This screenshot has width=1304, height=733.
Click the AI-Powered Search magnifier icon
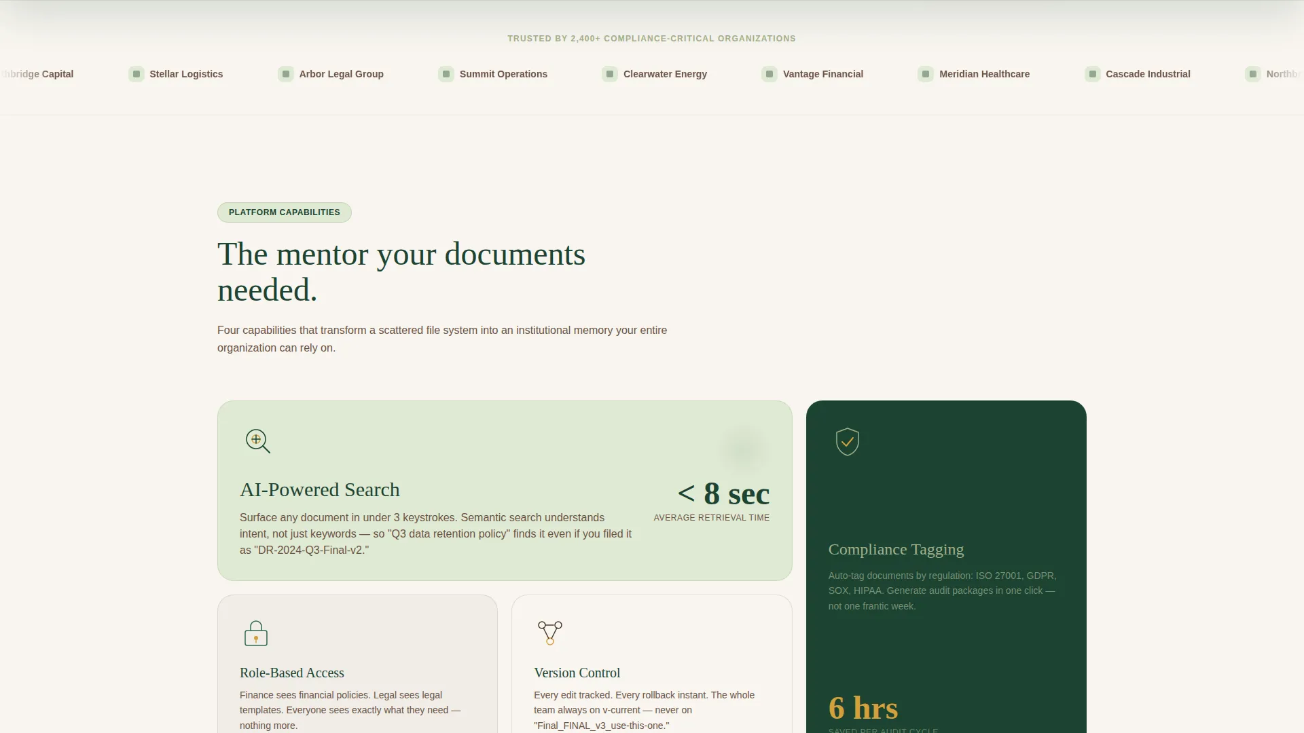point(257,441)
